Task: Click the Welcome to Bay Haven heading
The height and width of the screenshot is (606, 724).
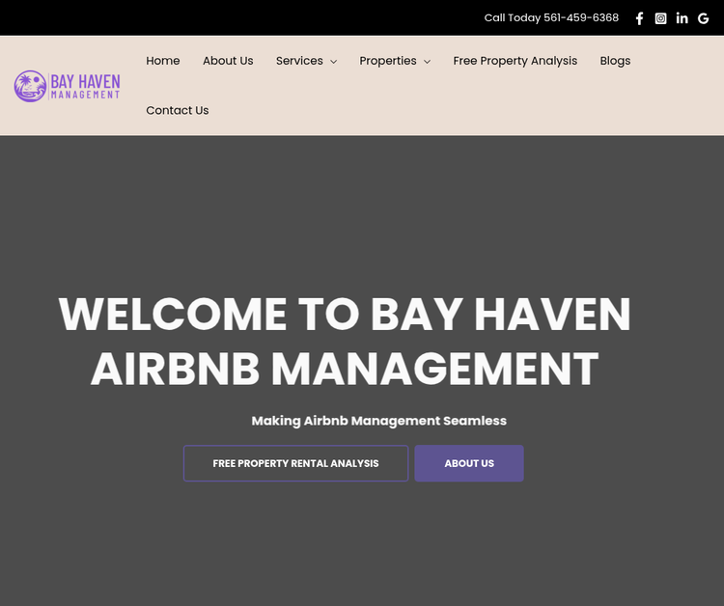Action: [x=345, y=341]
